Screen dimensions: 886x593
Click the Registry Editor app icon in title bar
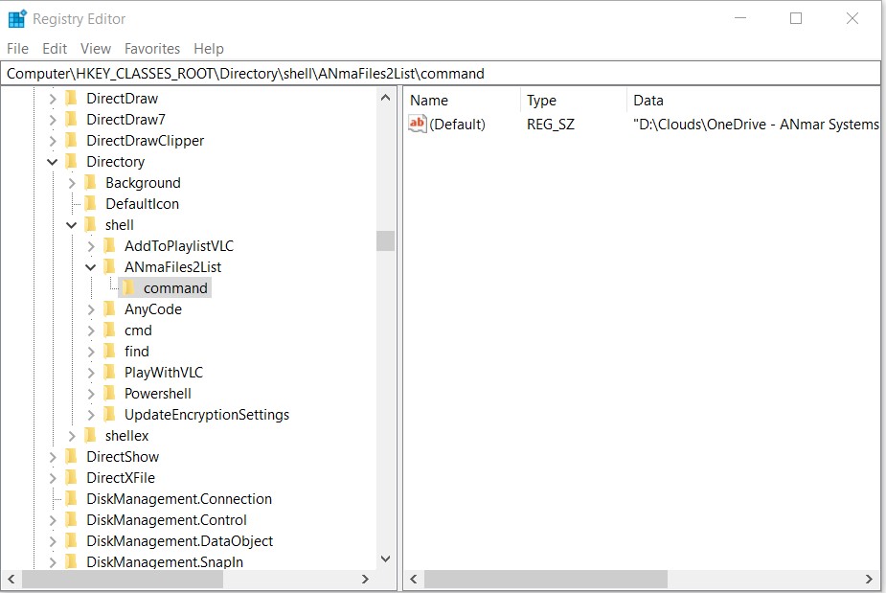pyautogui.click(x=16, y=19)
